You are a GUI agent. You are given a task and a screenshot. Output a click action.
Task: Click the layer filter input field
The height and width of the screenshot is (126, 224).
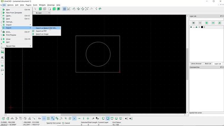[x=206, y=19]
